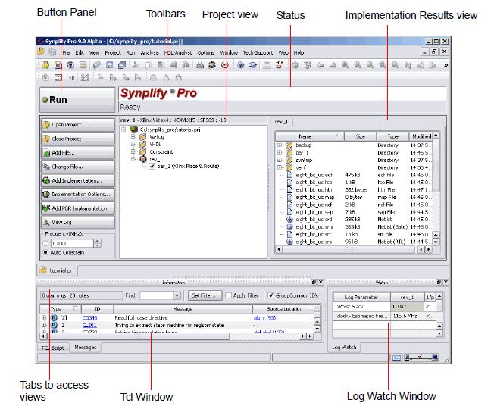The height and width of the screenshot is (406, 494).
Task: Switch to the Messages tab
Action: click(84, 347)
